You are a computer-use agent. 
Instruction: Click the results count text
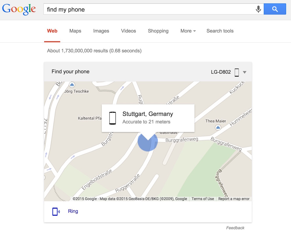[94, 51]
